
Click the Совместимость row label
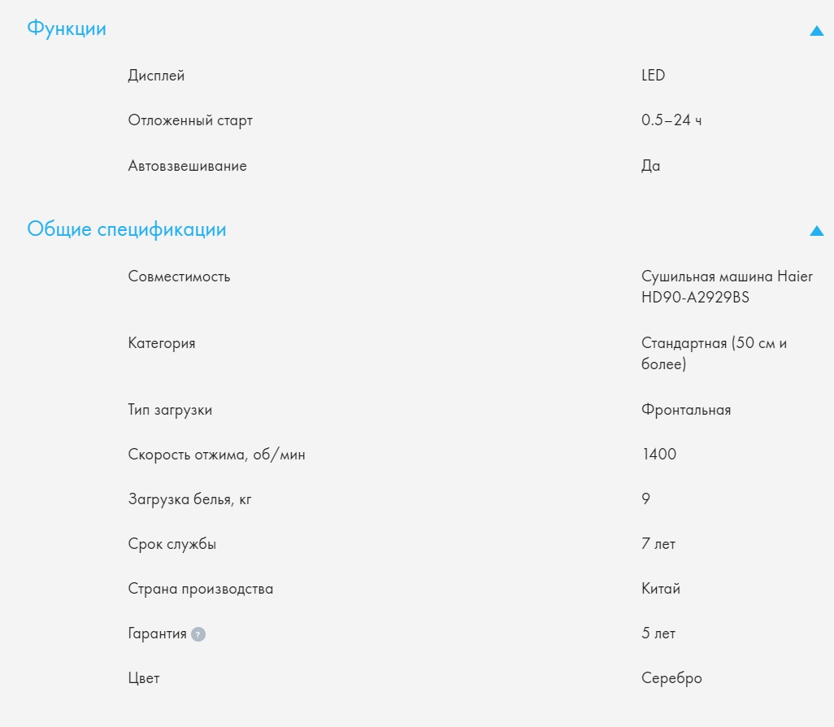179,276
